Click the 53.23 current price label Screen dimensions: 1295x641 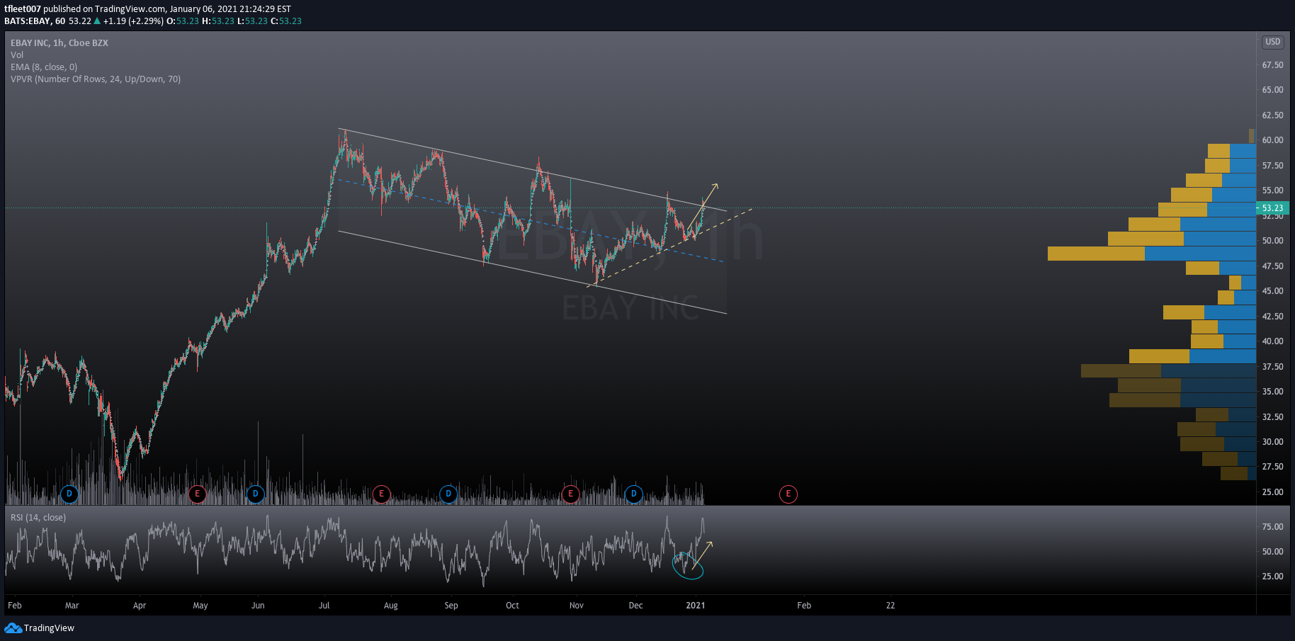(x=1272, y=208)
